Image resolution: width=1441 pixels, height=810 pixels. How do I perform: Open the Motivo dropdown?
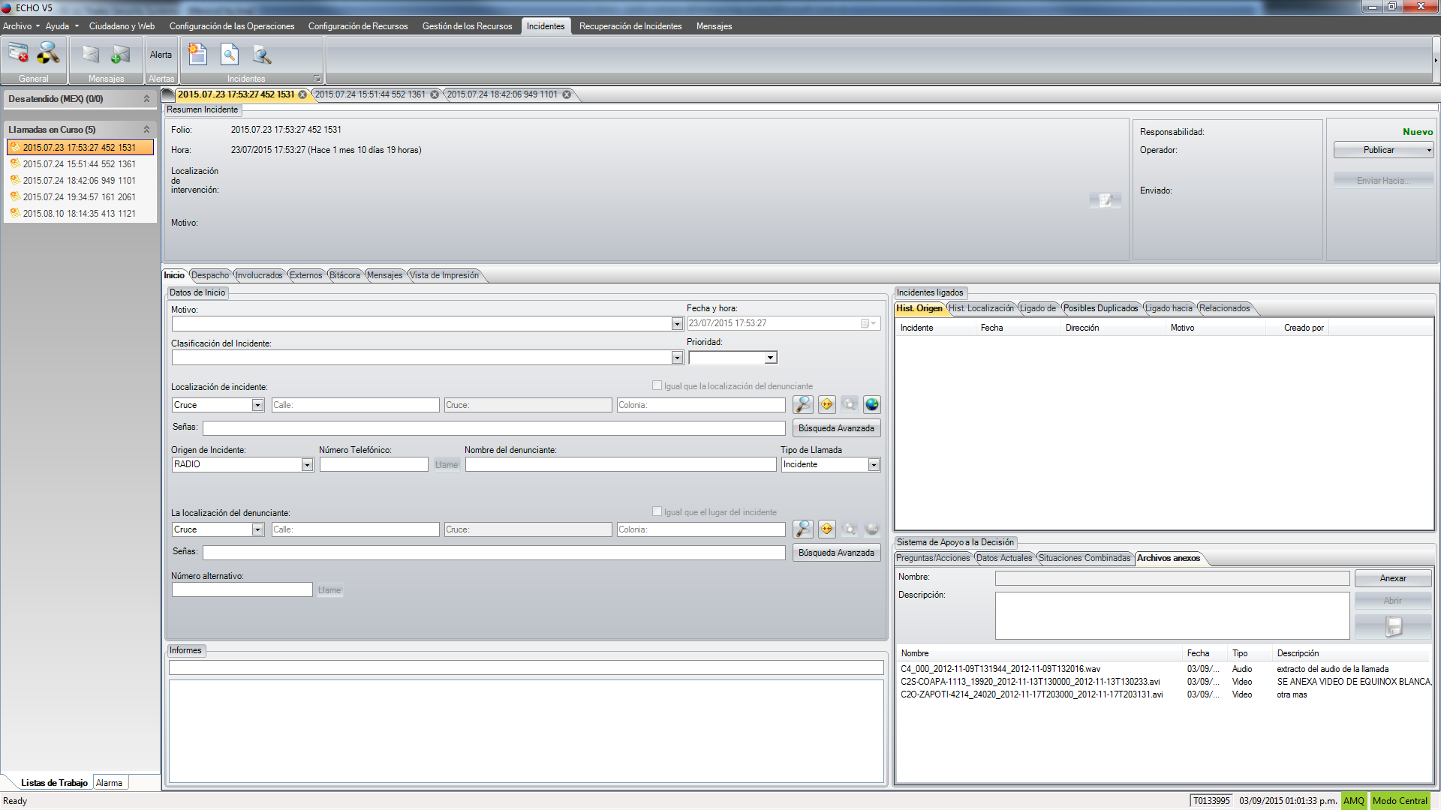click(677, 323)
